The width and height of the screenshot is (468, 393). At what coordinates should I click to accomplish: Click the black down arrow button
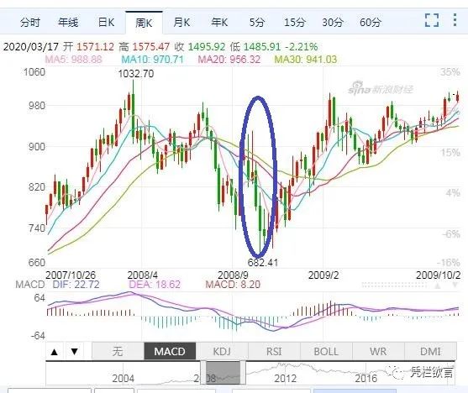74,352
